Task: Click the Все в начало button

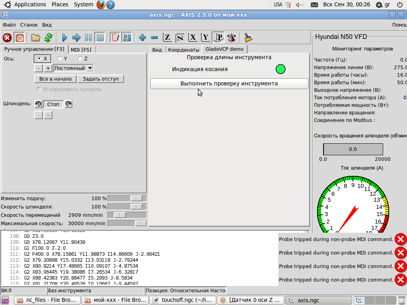Action: point(55,79)
